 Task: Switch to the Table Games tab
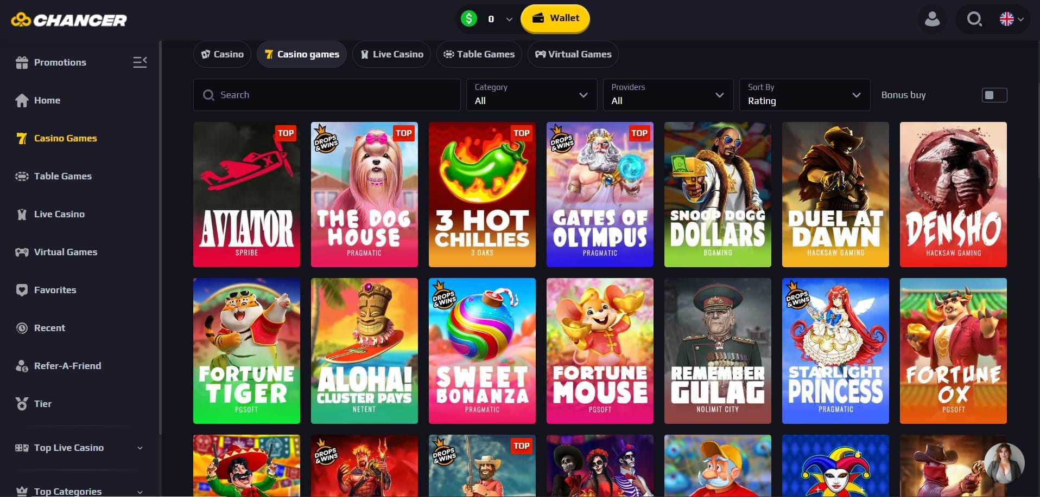479,54
